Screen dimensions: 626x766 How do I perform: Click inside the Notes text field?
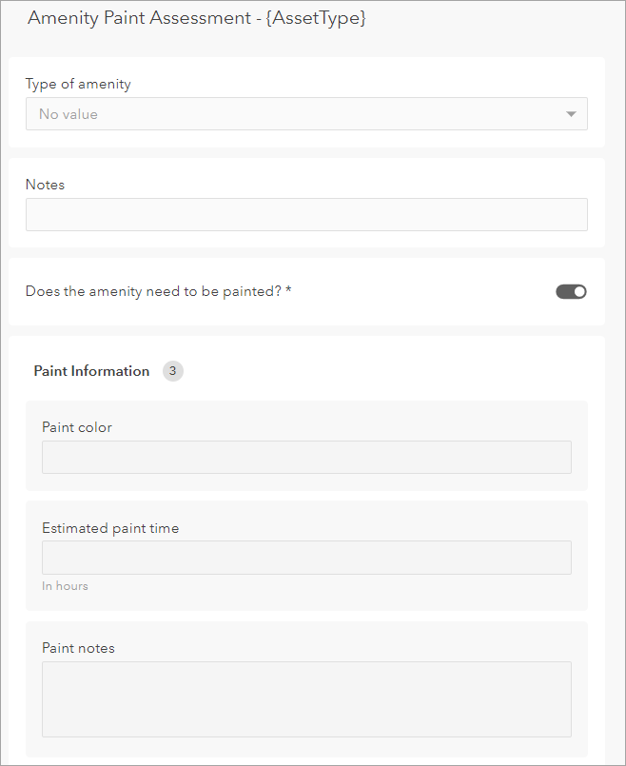point(306,214)
